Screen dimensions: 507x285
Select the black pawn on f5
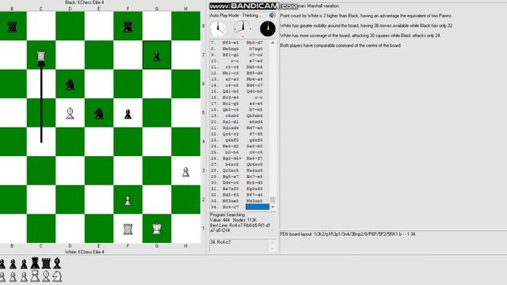(128, 114)
